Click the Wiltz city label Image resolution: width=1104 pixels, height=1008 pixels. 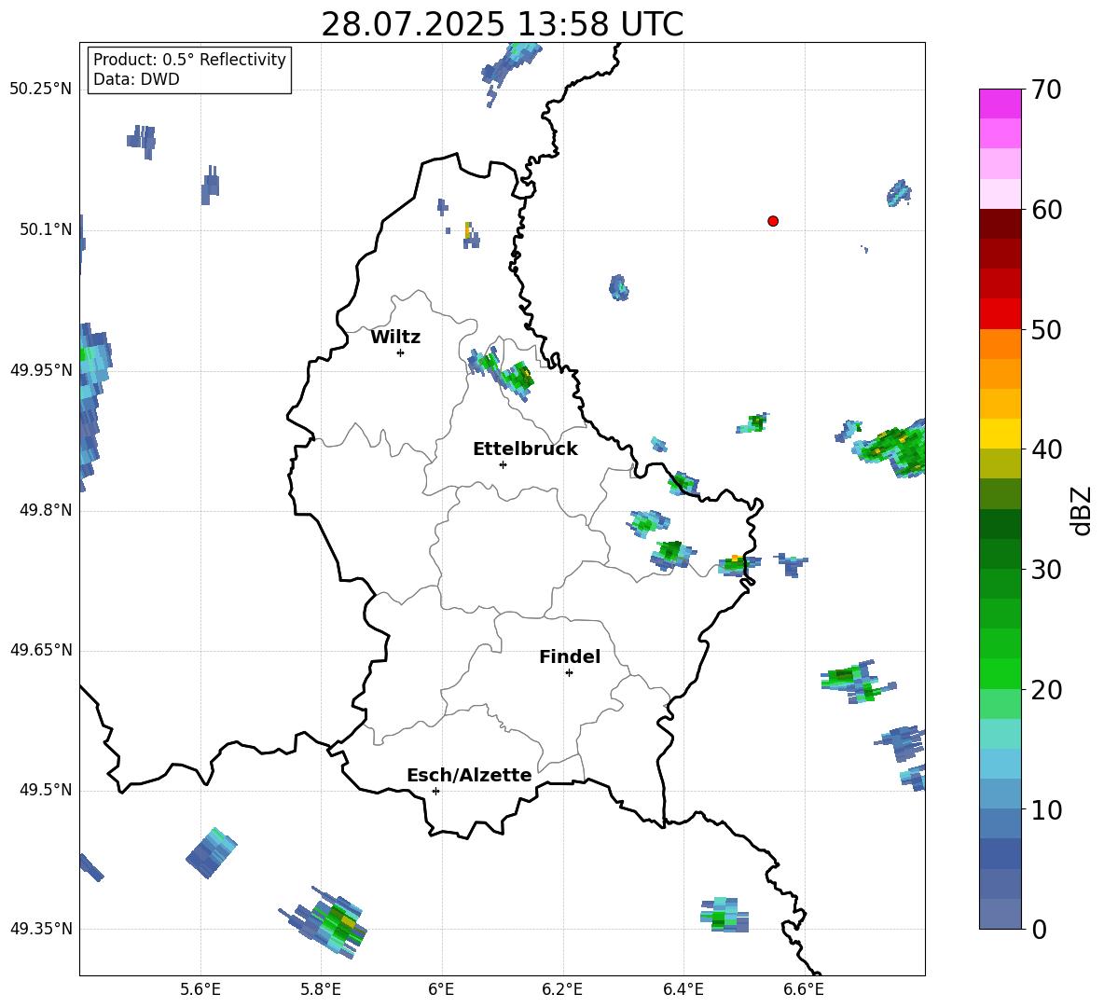pos(395,338)
